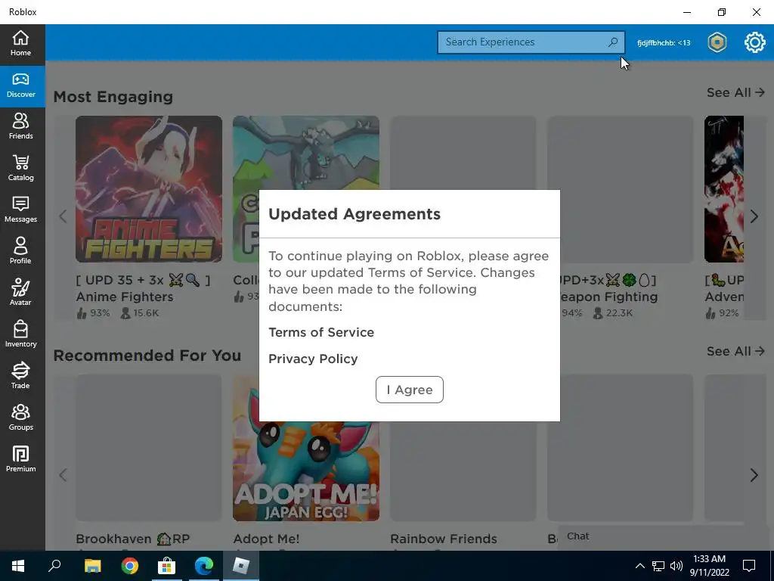Open the Anime Fighters game thumbnail

click(149, 189)
